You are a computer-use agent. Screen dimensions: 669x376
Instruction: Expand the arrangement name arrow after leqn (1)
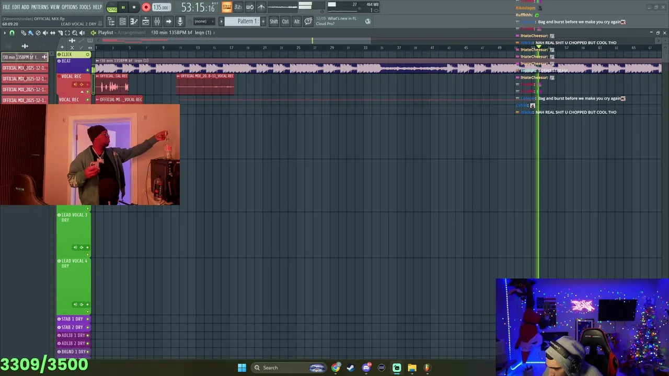tap(214, 32)
